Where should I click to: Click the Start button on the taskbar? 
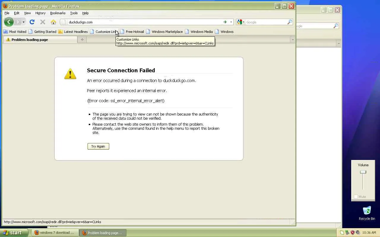tap(14, 233)
